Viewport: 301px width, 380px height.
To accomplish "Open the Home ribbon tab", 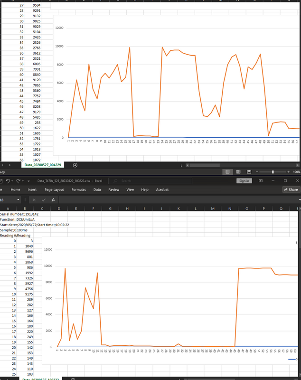I will pos(16,190).
